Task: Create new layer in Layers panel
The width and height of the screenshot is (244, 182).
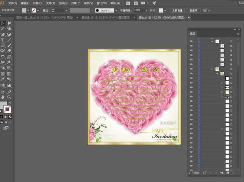Action: coord(228,173)
